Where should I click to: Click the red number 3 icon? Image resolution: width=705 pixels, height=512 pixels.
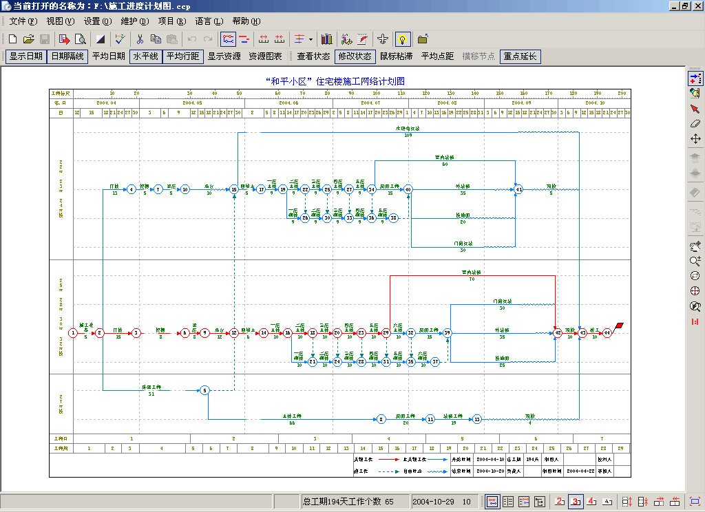pos(576,501)
